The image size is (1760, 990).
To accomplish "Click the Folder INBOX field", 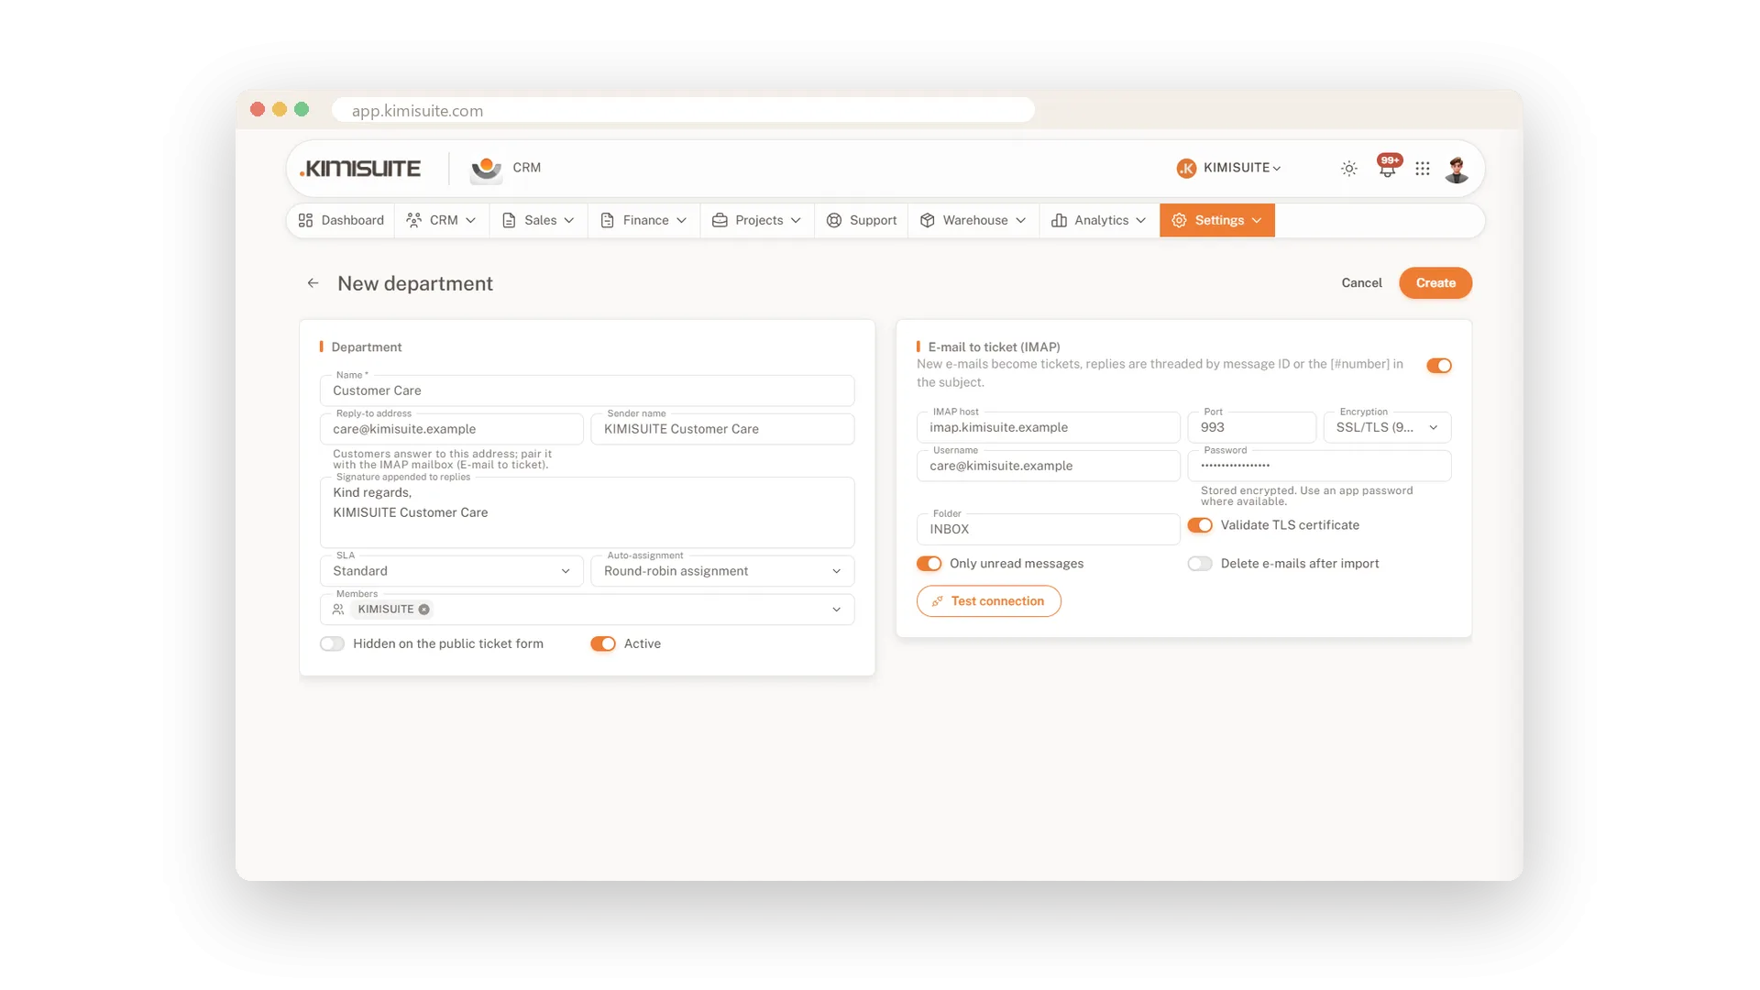I will [1048, 529].
